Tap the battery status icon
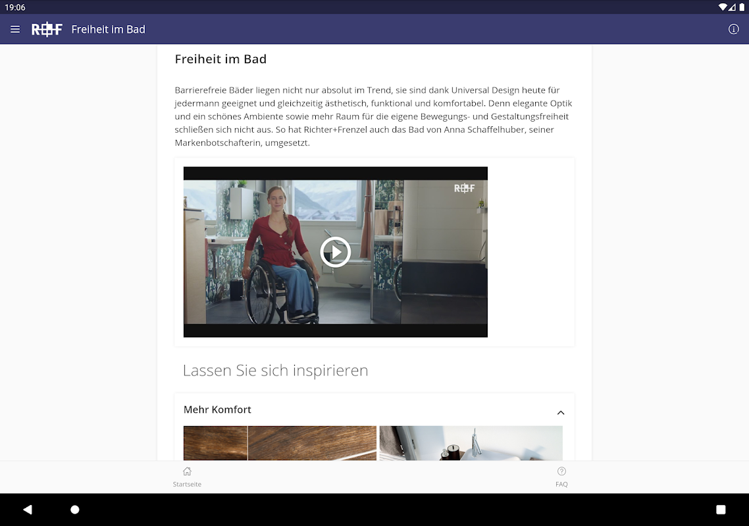Viewport: 749px width, 526px height. point(742,7)
